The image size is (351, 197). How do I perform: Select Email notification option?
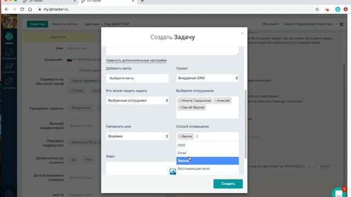pos(207,153)
